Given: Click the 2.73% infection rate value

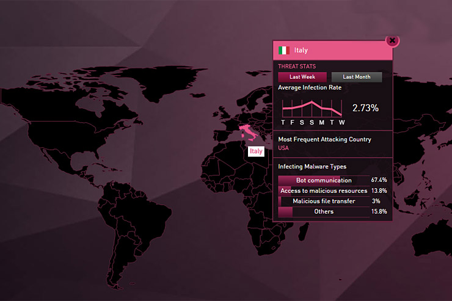Looking at the screenshot, I should (x=365, y=108).
